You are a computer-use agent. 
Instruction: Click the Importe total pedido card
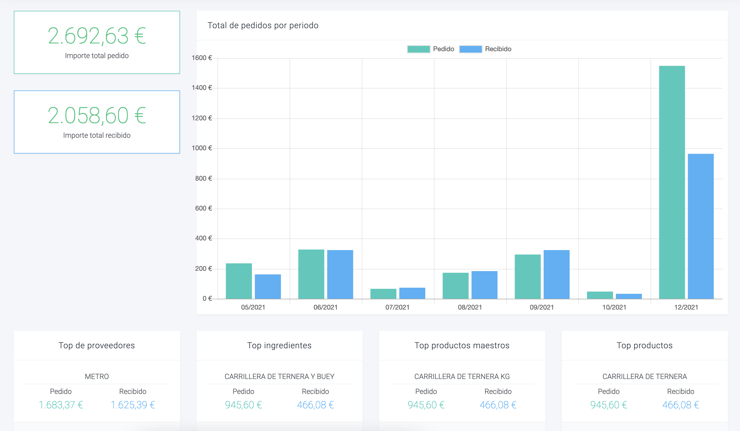tap(97, 42)
